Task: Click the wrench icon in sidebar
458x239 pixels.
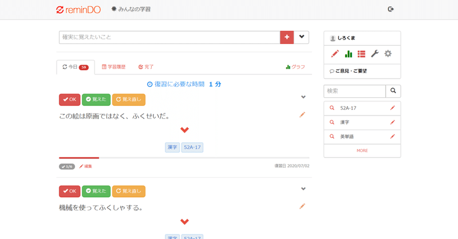Action: point(375,54)
